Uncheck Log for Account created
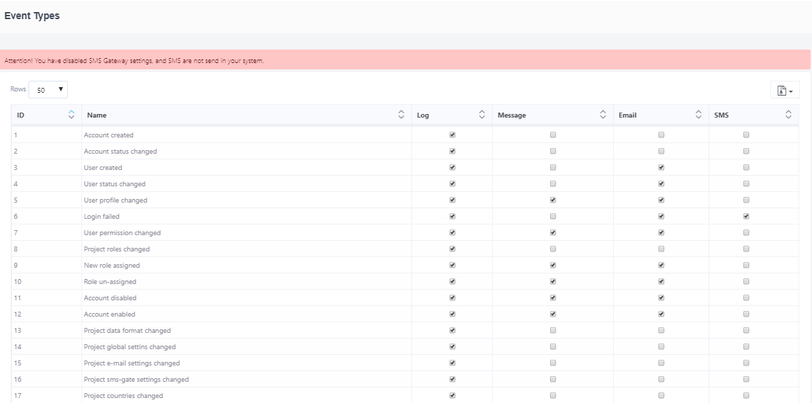Screen dimensions: 812x403 [452, 135]
